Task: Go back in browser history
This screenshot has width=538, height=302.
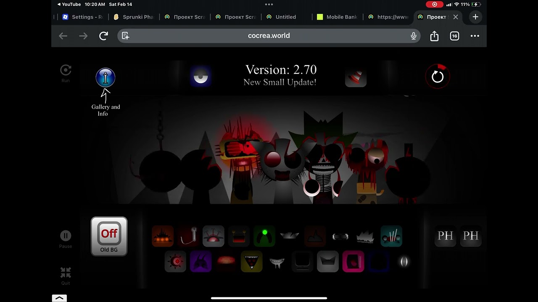Action: [x=63, y=36]
